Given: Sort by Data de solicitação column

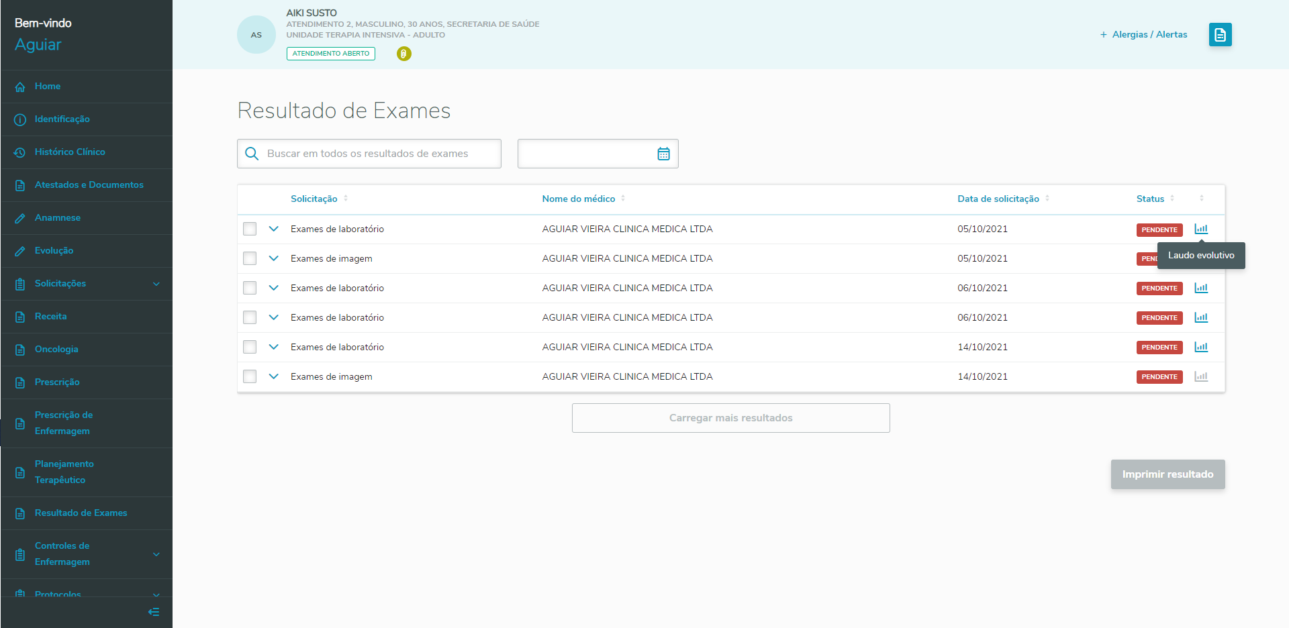Looking at the screenshot, I should pos(1003,199).
